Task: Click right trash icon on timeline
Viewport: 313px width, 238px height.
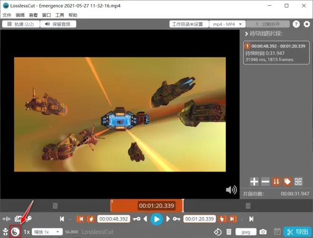Action: coord(248,205)
